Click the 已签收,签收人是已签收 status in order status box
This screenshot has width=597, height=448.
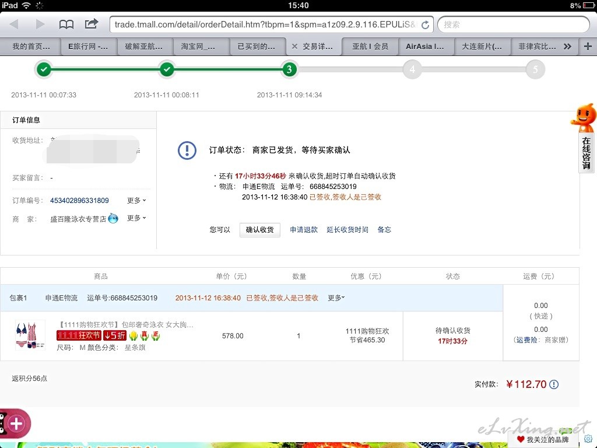[345, 197]
